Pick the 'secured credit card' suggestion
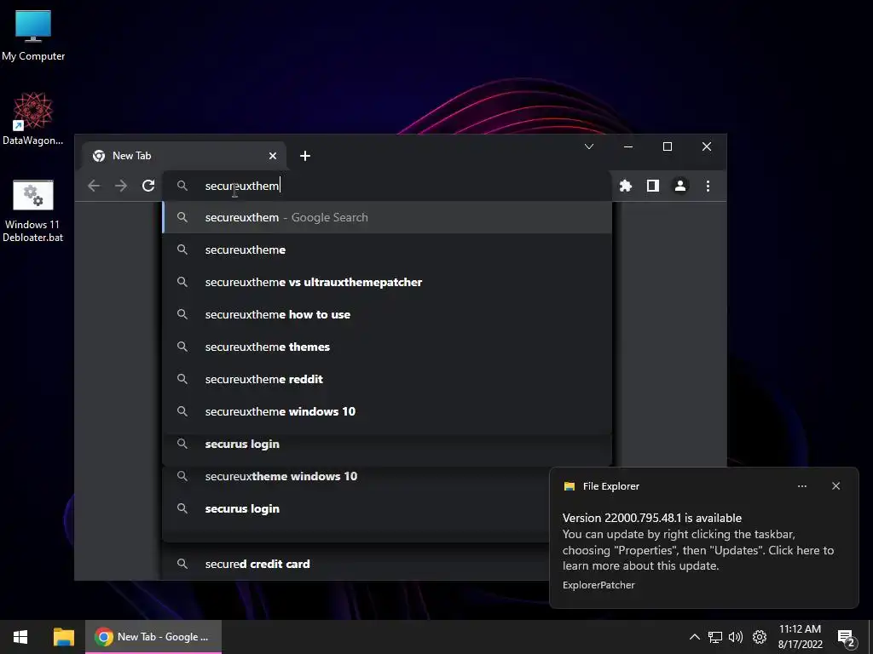This screenshot has height=654, width=873. pos(356,564)
